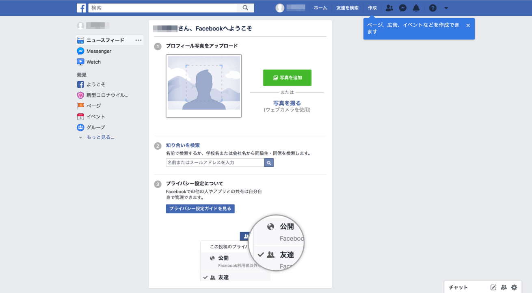Open Messenger in the left sidebar
Viewport: 532px width, 293px height.
pos(99,51)
